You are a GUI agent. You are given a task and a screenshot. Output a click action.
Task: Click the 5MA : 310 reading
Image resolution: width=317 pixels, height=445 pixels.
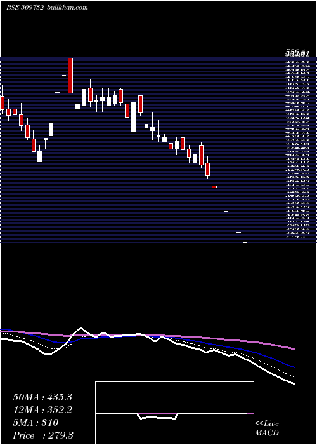pos(36,423)
